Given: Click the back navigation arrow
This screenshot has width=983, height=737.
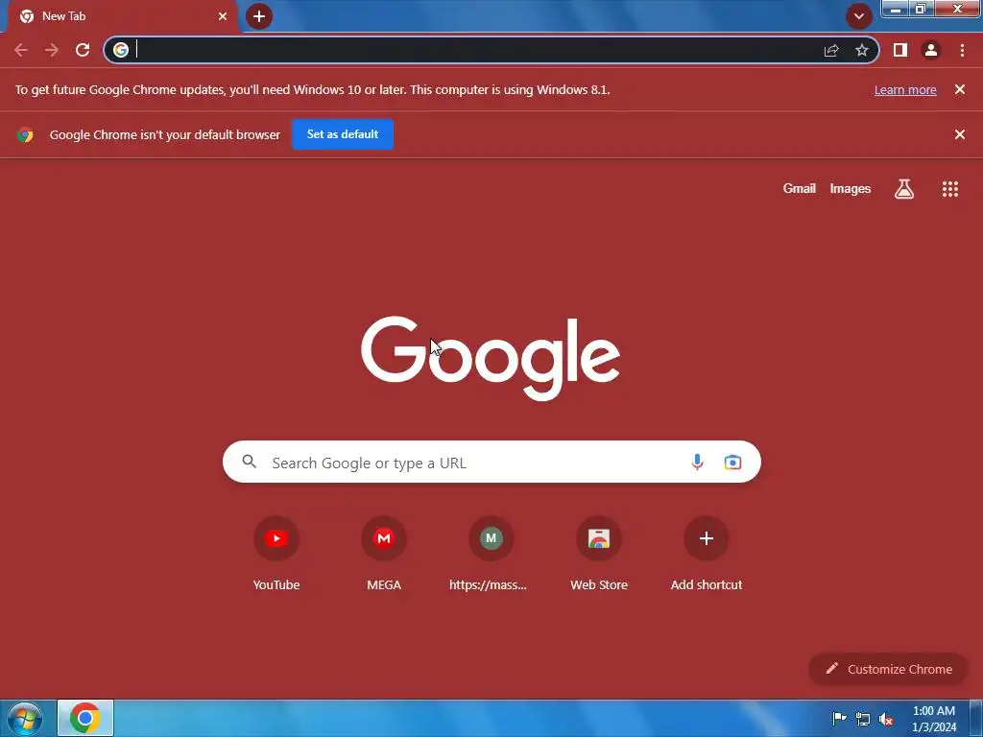Looking at the screenshot, I should pyautogui.click(x=21, y=50).
